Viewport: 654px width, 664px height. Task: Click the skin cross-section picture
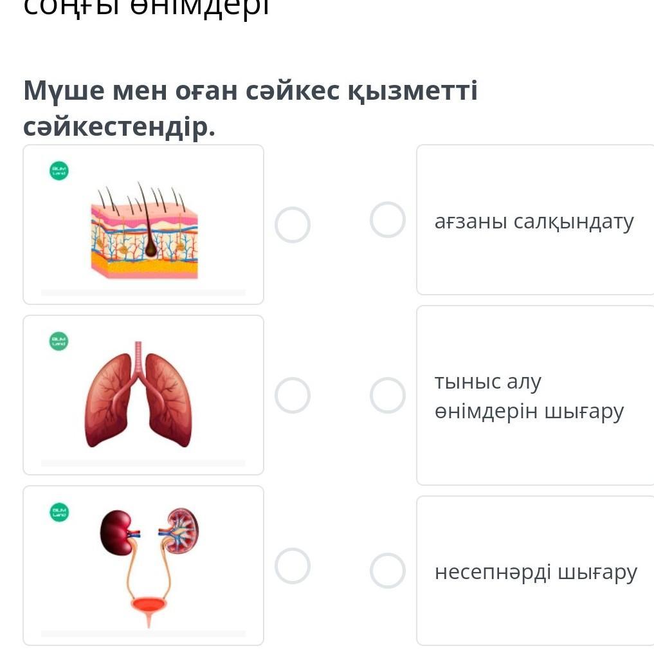tap(144, 231)
